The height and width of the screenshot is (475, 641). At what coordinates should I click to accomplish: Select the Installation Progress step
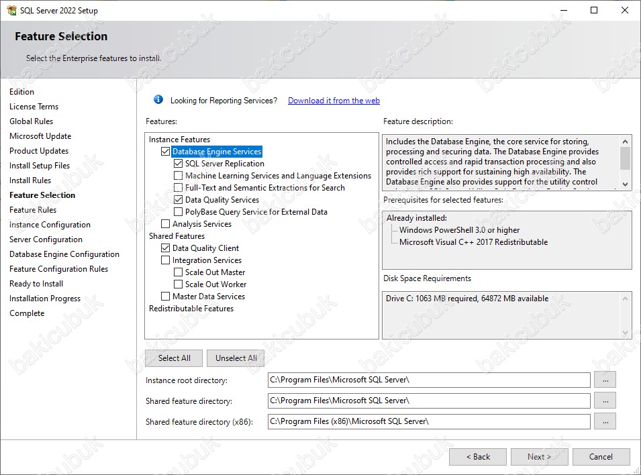(45, 299)
